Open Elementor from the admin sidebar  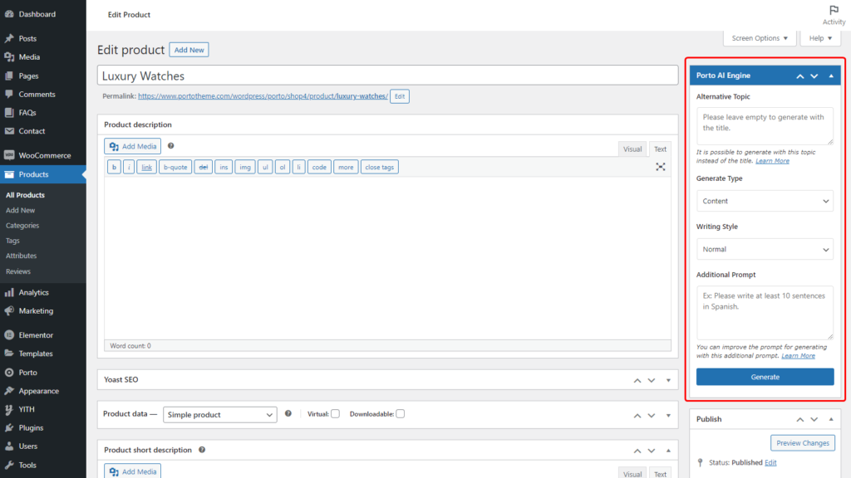(x=36, y=335)
